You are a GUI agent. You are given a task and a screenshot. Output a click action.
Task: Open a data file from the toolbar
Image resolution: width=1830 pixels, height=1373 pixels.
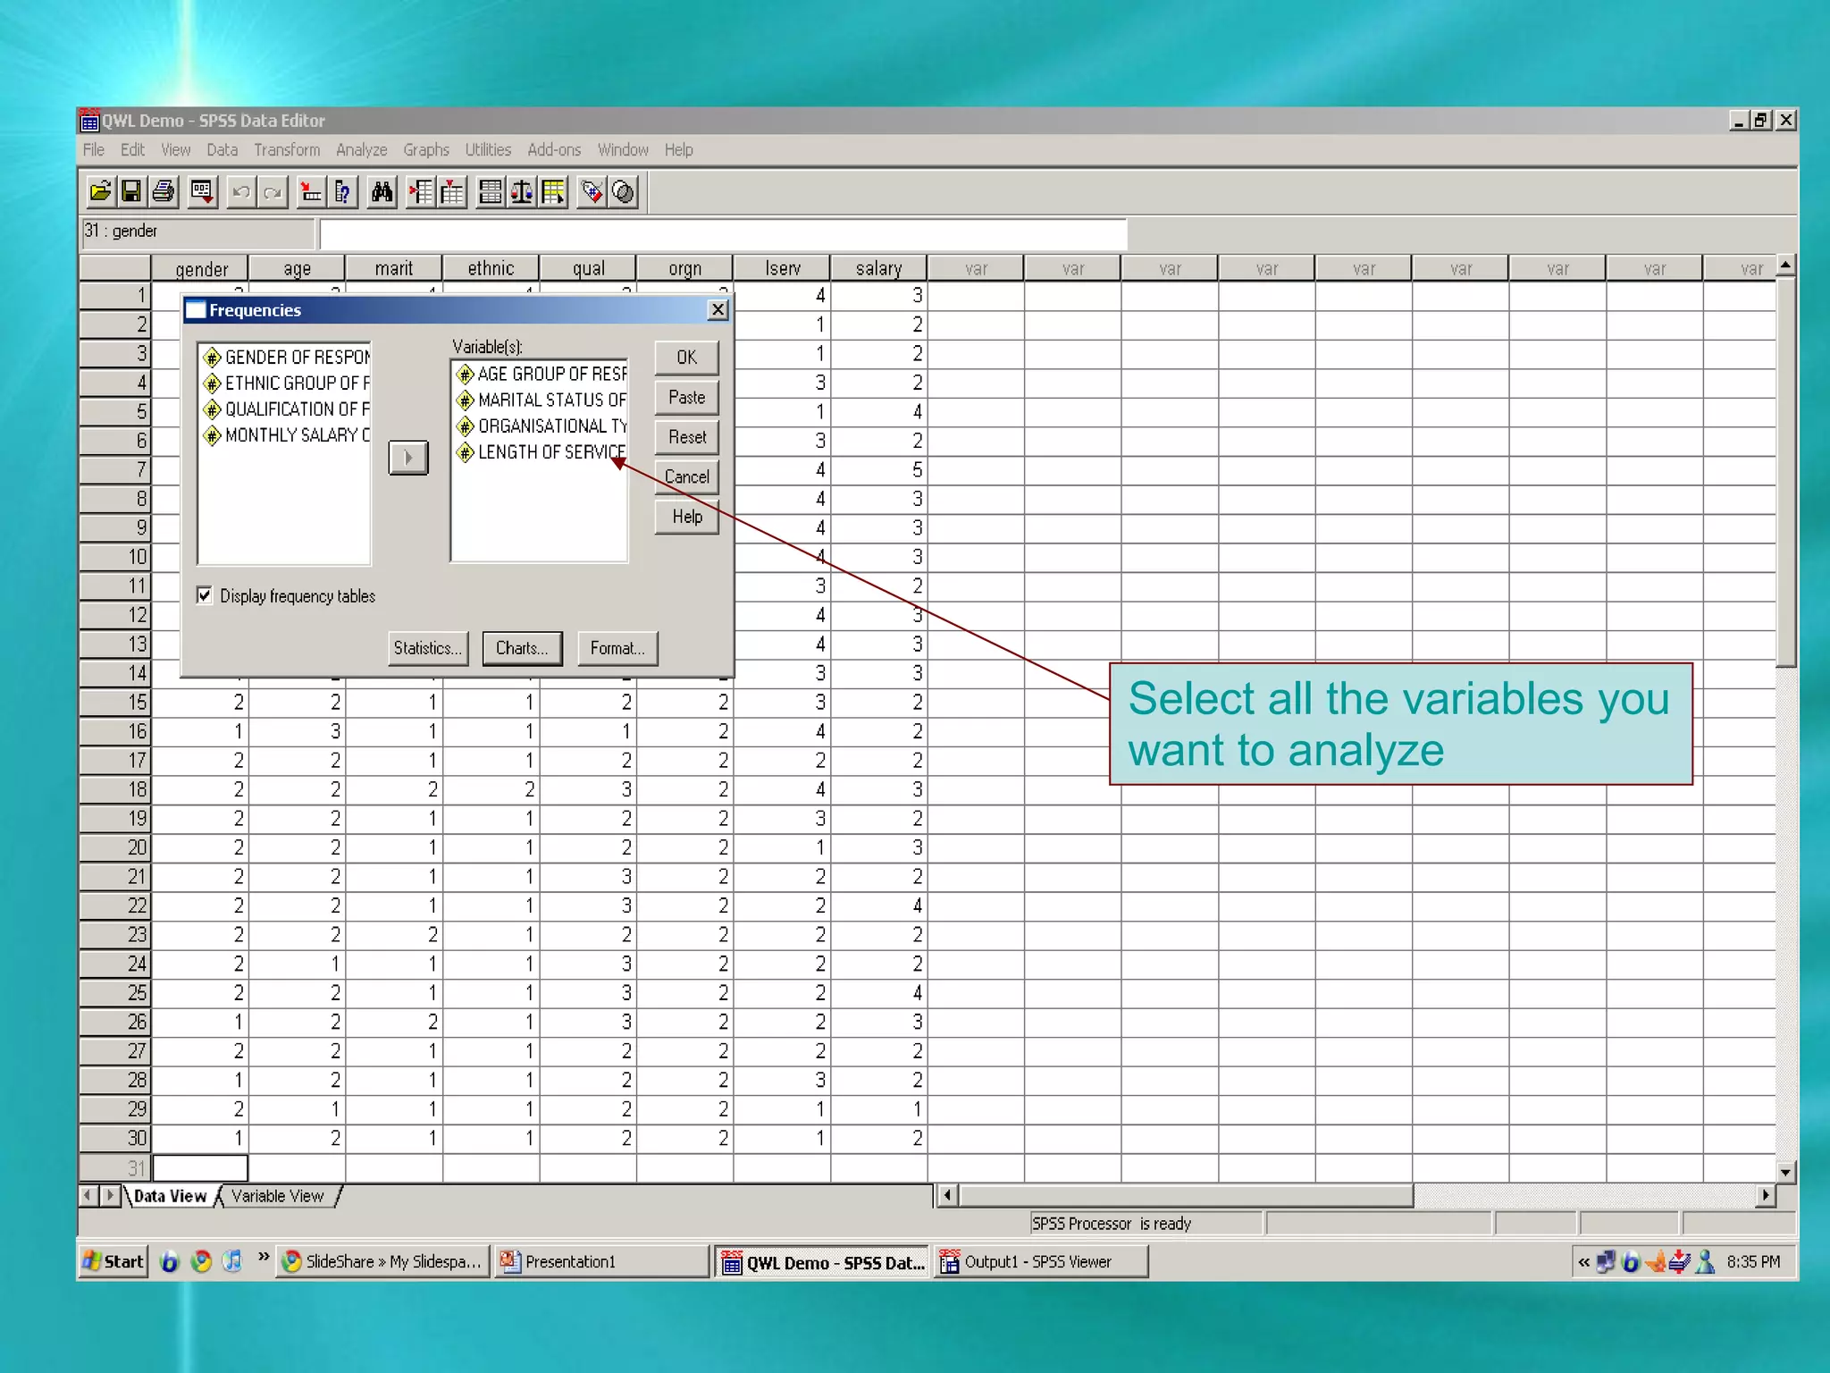[100, 191]
